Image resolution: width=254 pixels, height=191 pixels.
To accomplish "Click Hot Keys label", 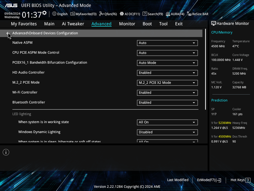I will click(x=237, y=180).
